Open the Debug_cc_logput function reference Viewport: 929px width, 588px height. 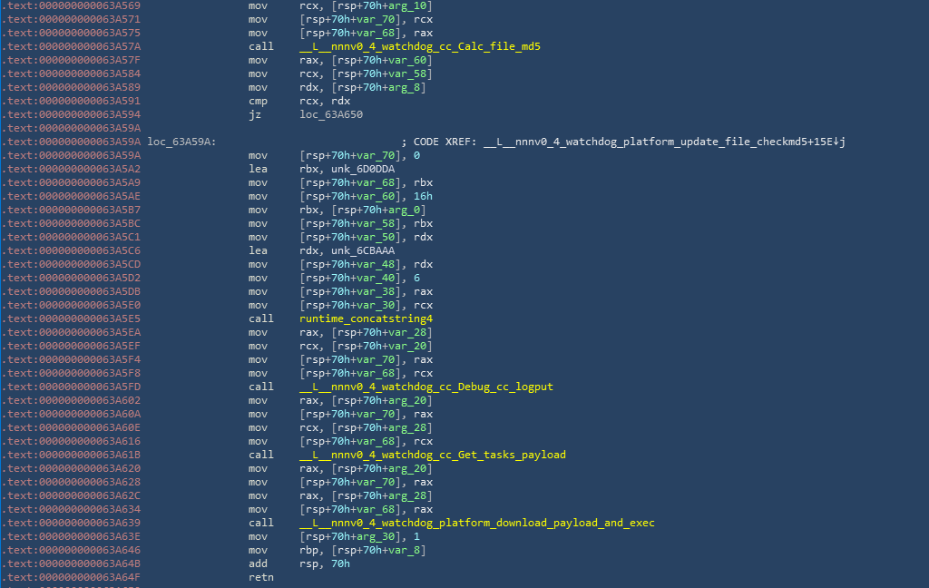point(425,387)
